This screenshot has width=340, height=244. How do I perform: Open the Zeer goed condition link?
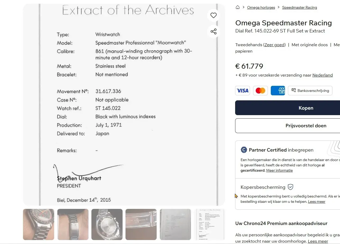274,45
